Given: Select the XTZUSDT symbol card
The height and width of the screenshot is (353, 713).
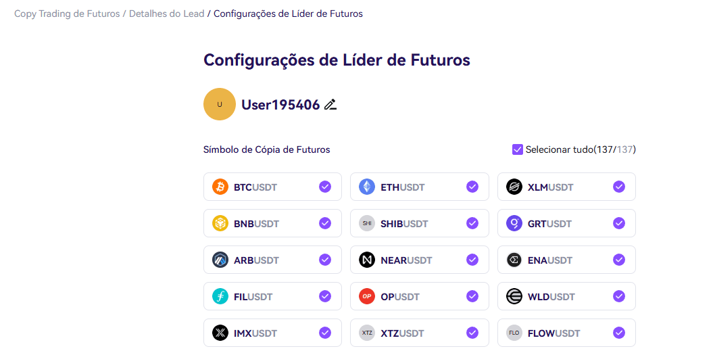Looking at the screenshot, I should 419,333.
